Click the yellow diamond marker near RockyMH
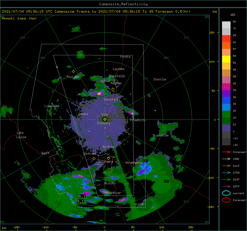Viewport: 247px width, 231px height. tap(73, 72)
